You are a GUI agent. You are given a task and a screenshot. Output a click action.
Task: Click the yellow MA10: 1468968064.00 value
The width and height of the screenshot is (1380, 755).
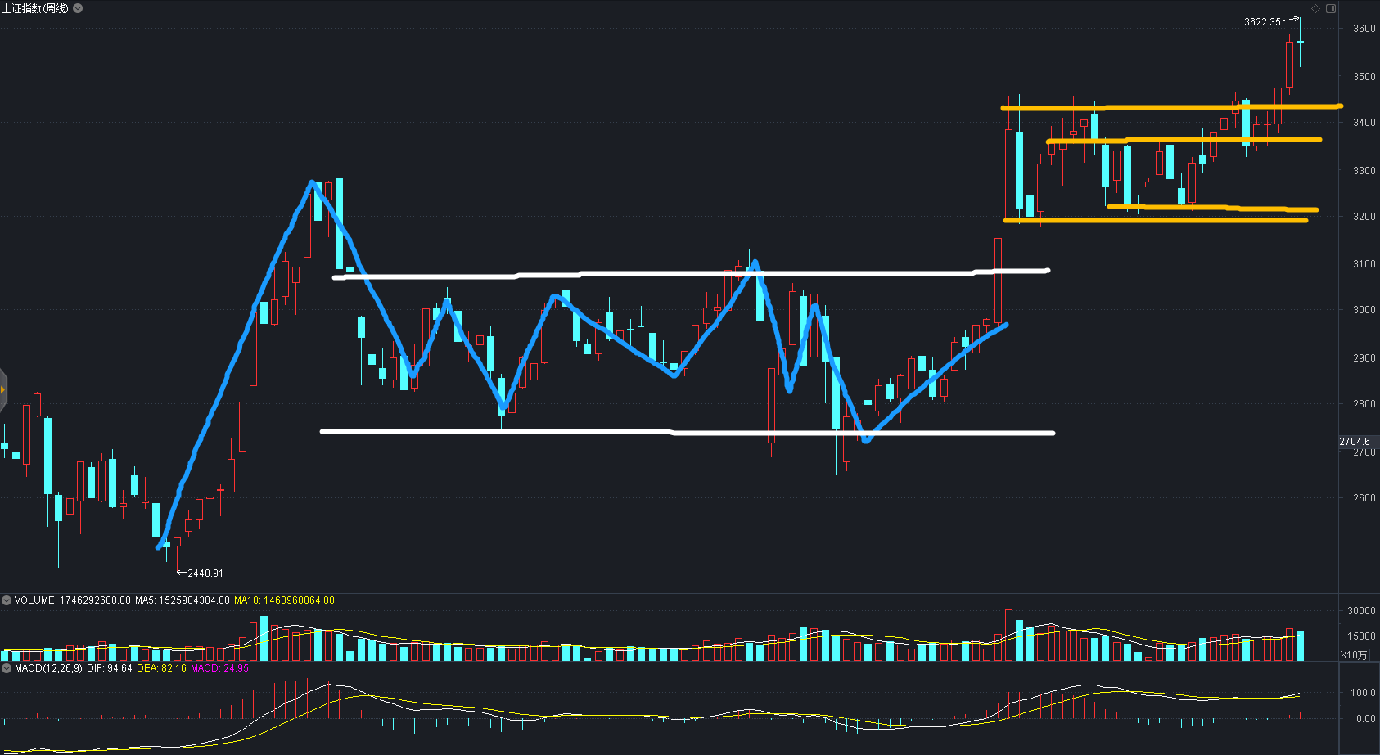284,600
